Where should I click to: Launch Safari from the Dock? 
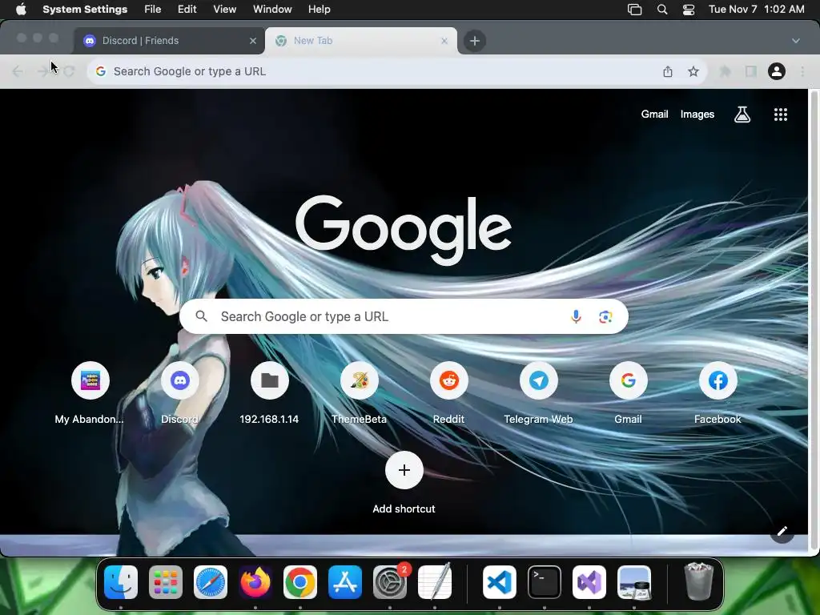point(211,581)
